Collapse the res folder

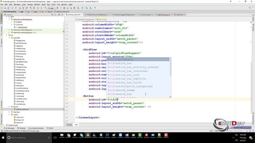(x=6, y=35)
